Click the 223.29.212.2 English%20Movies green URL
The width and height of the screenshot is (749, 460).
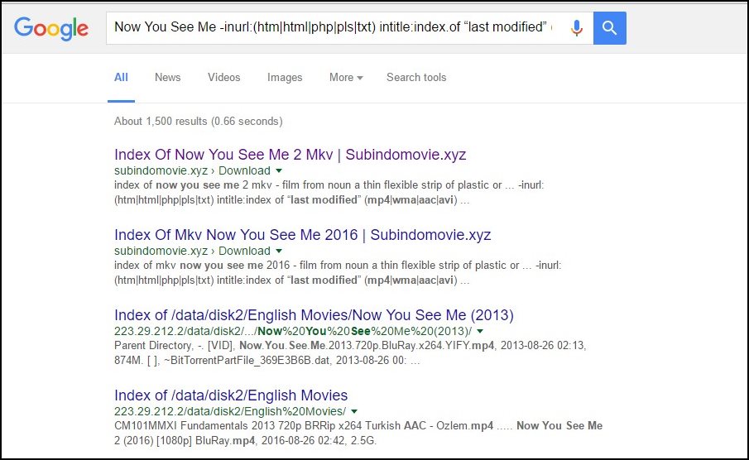coord(229,412)
